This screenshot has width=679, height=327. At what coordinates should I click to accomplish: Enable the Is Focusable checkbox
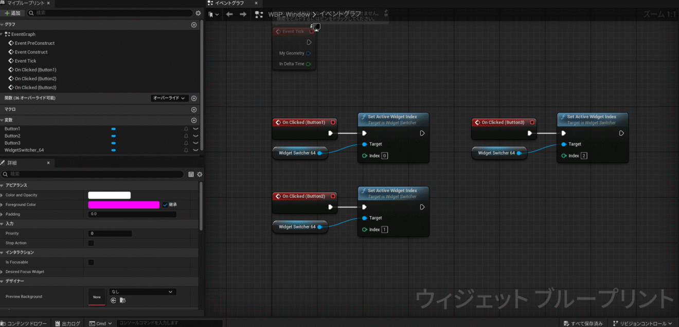click(x=92, y=262)
